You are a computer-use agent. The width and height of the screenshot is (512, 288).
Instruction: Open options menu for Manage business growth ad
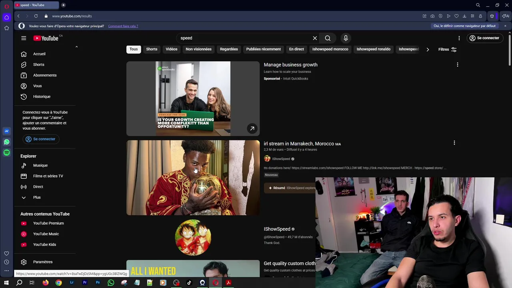coord(457,64)
